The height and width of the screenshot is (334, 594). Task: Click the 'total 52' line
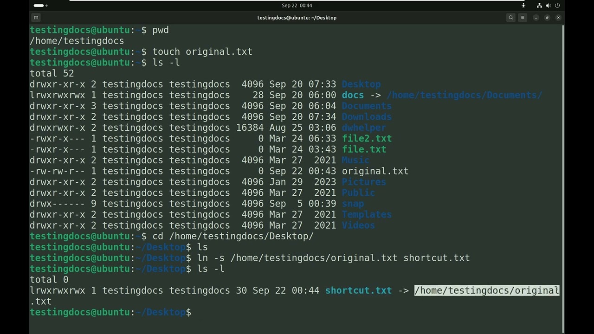(x=52, y=73)
